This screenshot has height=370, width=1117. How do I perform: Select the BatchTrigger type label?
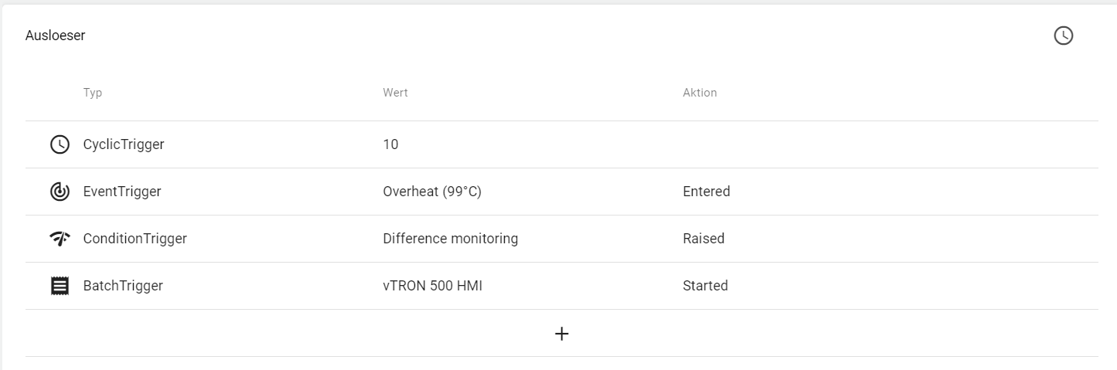click(123, 286)
